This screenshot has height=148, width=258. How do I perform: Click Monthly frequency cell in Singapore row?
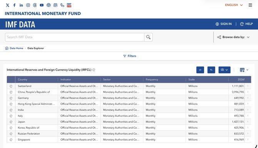click(x=164, y=140)
